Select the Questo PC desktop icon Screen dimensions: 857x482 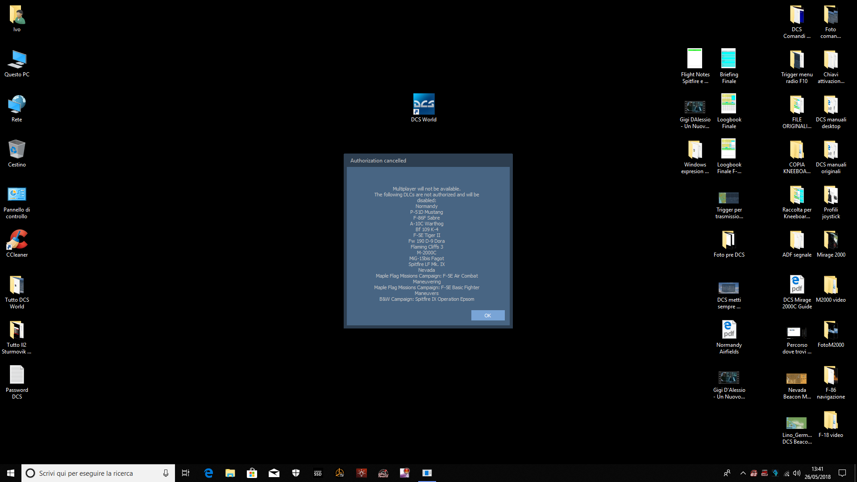(17, 64)
